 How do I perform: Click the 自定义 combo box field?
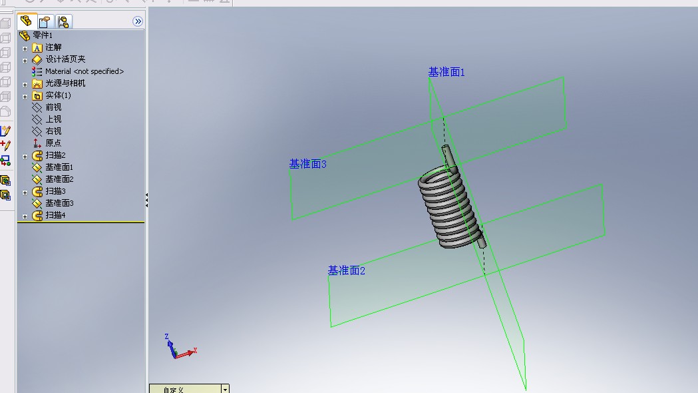point(186,389)
